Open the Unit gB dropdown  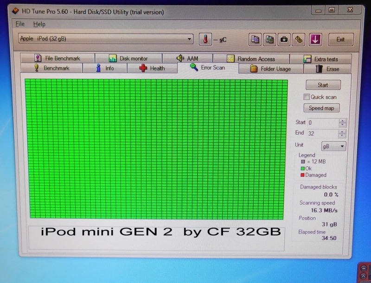click(x=333, y=146)
